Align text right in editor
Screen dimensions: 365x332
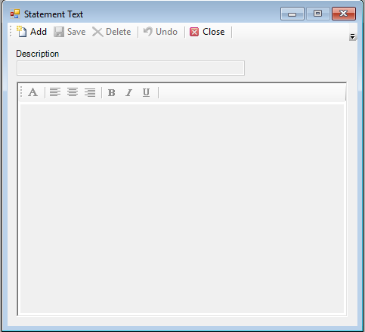point(90,92)
